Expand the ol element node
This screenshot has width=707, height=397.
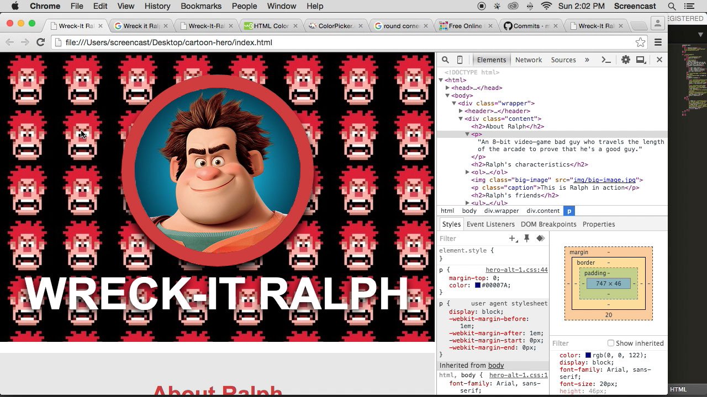tap(467, 173)
